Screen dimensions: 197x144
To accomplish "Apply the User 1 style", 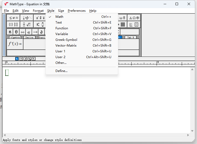I will click(x=82, y=51).
